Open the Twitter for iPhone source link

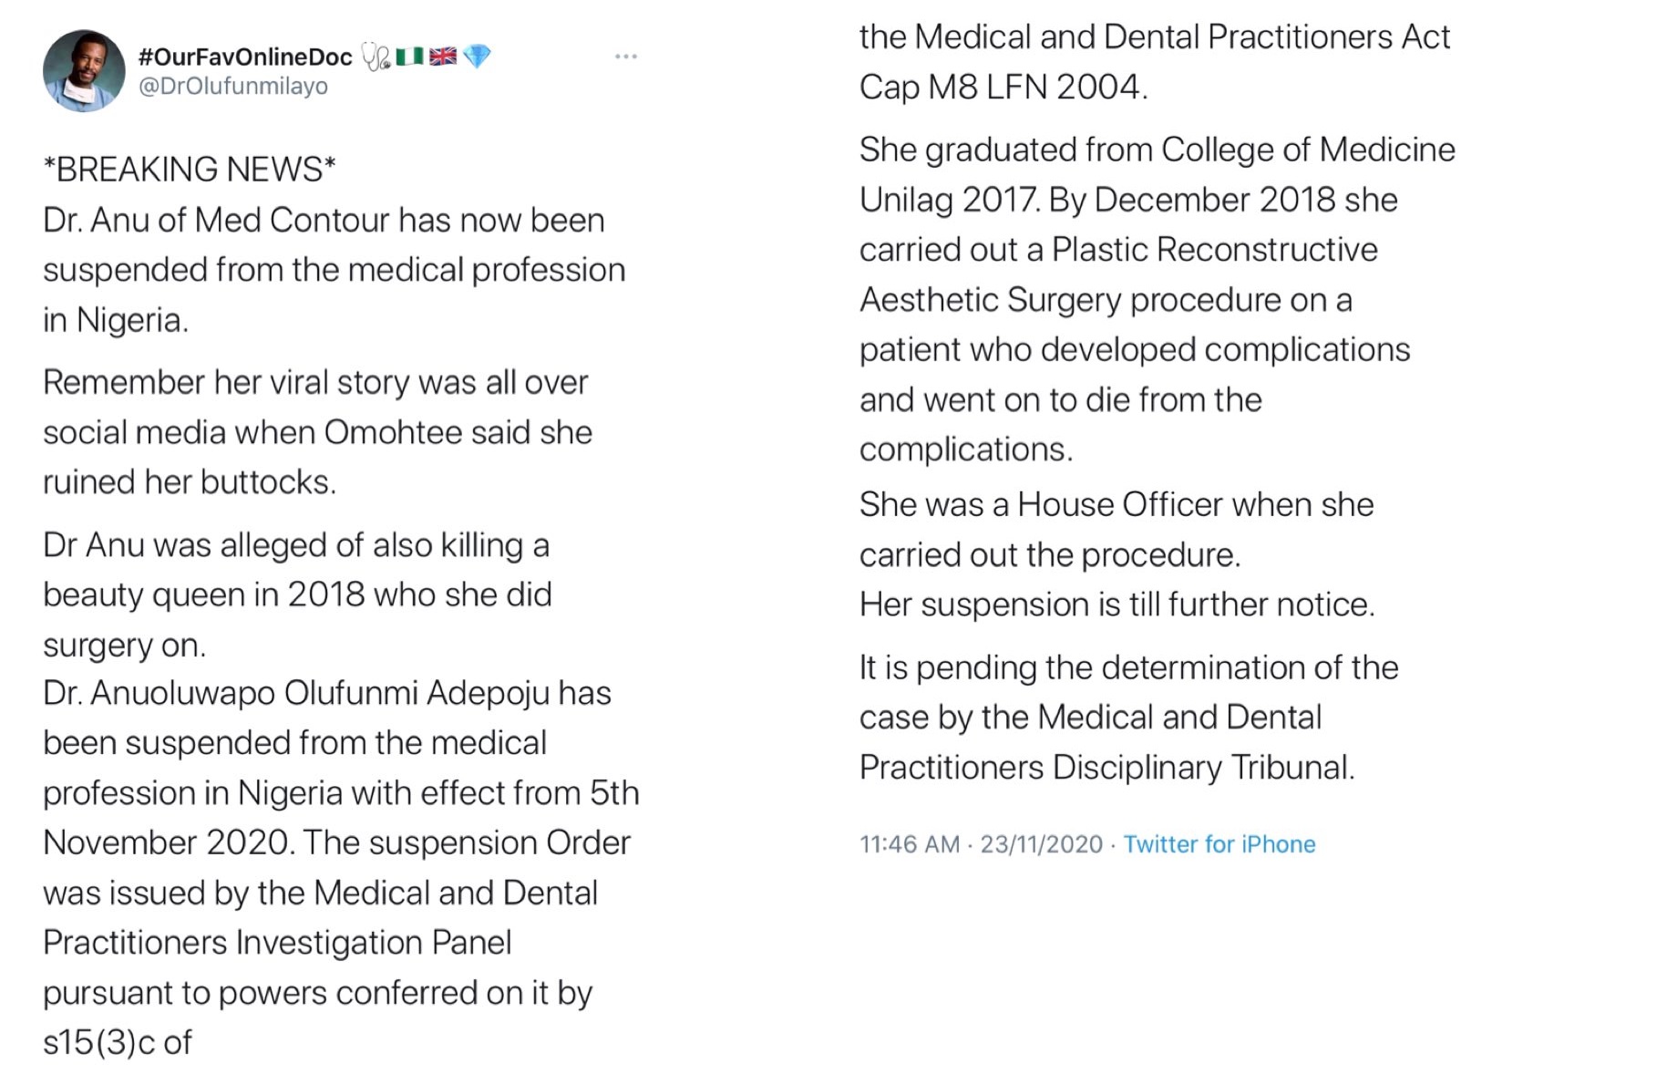point(1219,844)
